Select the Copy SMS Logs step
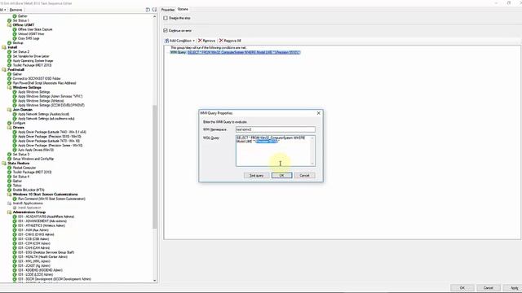522x293 pixels. [29, 38]
